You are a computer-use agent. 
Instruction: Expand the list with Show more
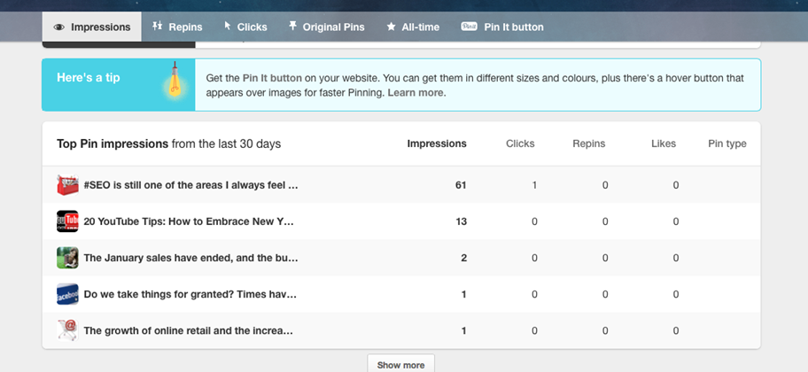[x=400, y=364]
